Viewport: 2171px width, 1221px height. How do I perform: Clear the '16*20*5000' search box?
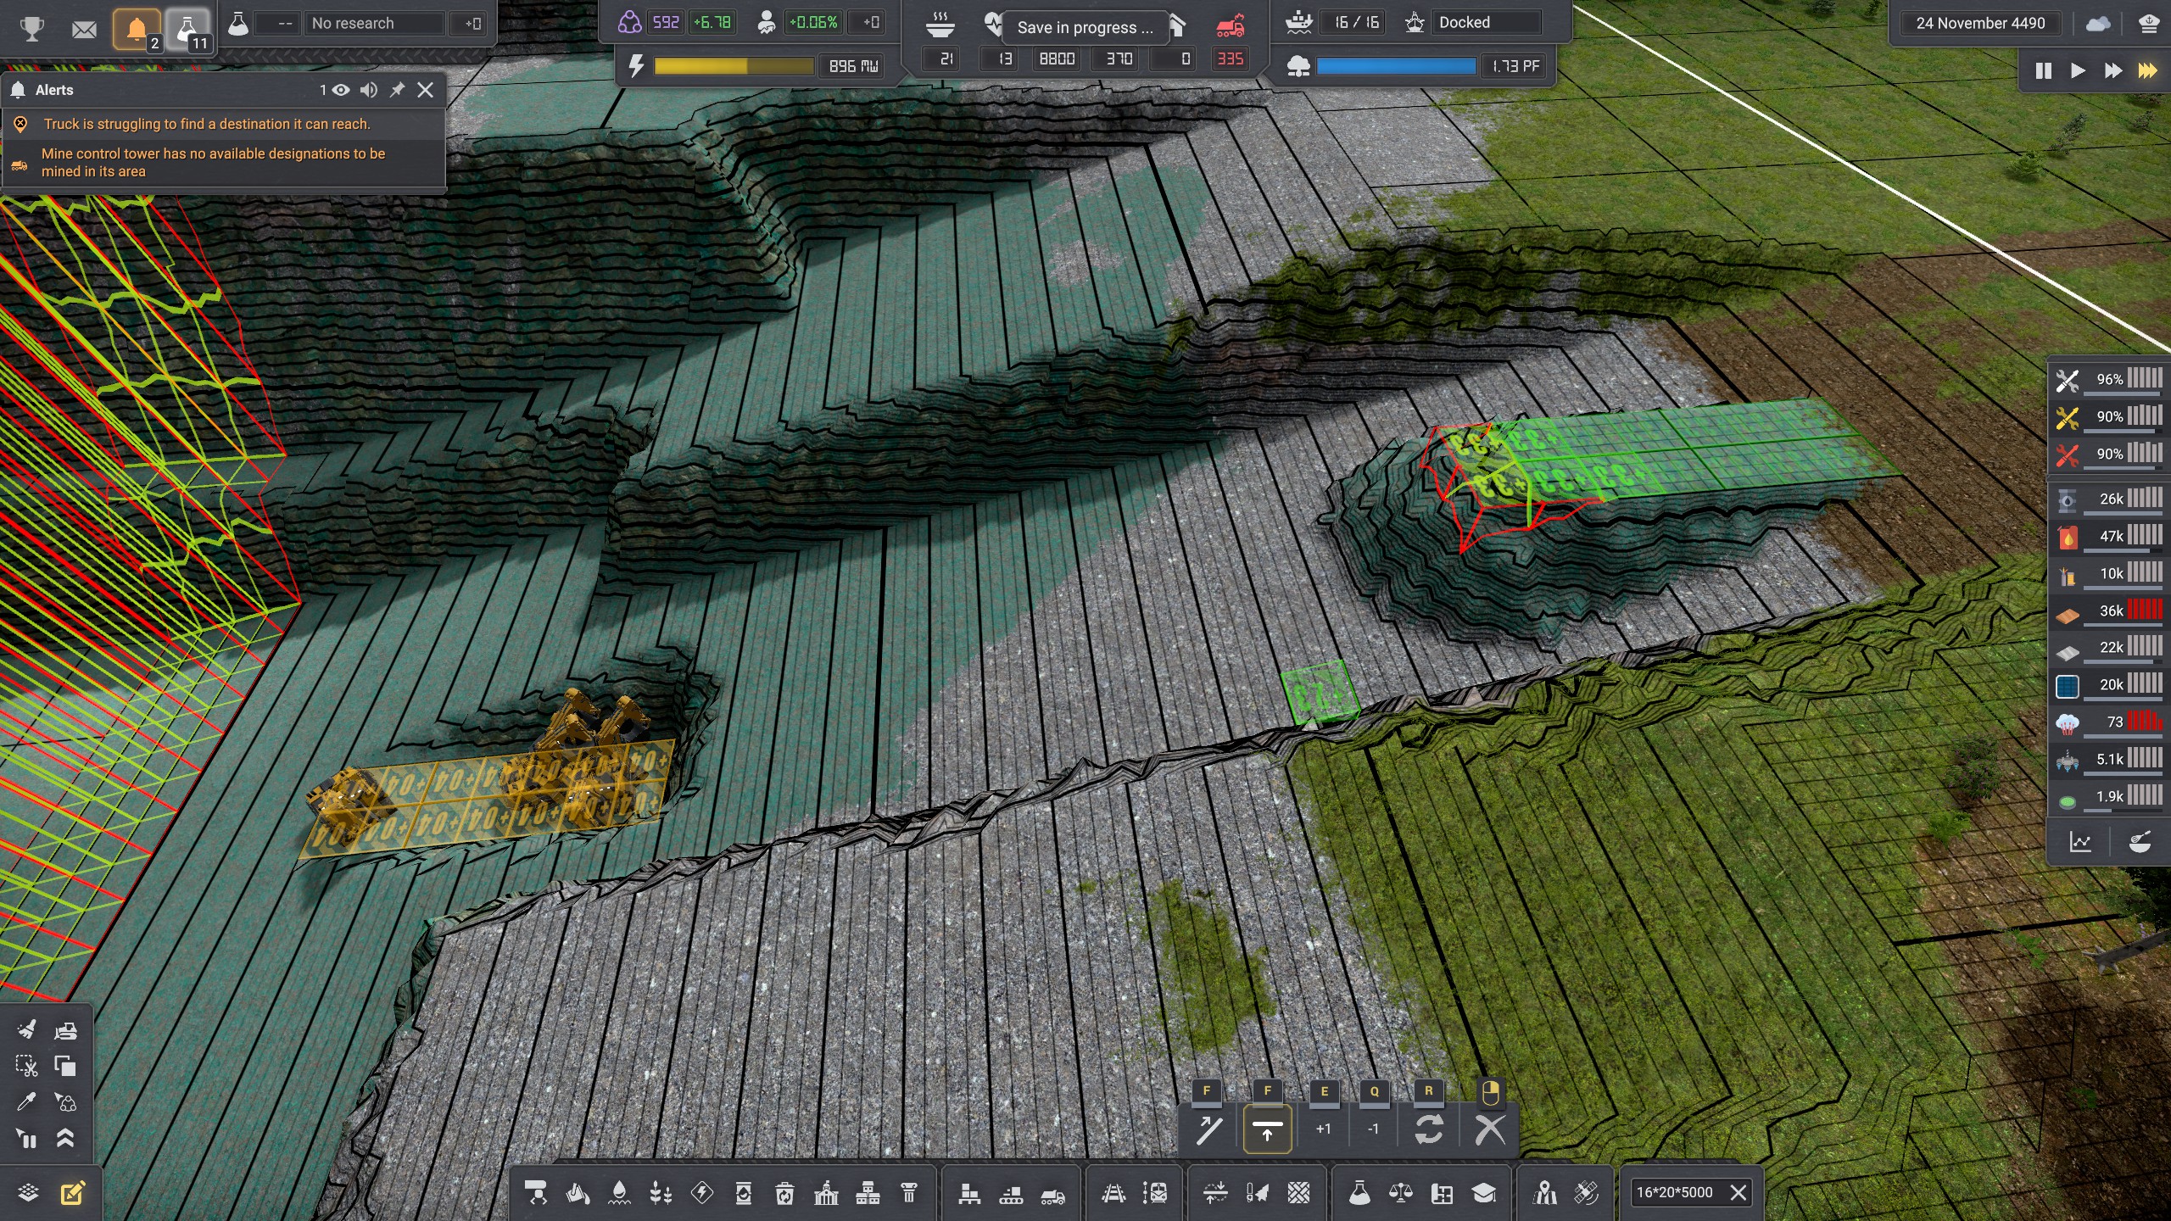coord(1738,1193)
